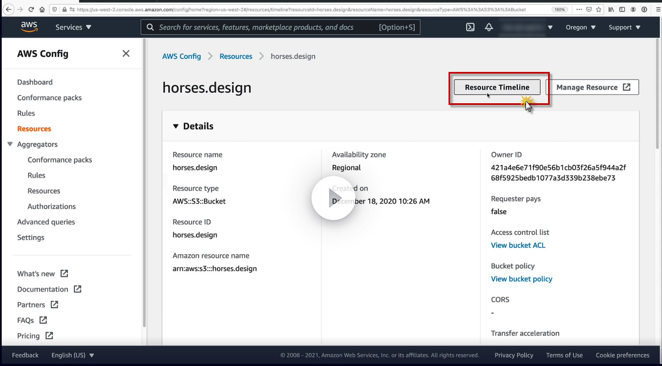Viewport: 662px width, 366px height.
Task: Click the padlock site security icon
Action: coord(64,9)
